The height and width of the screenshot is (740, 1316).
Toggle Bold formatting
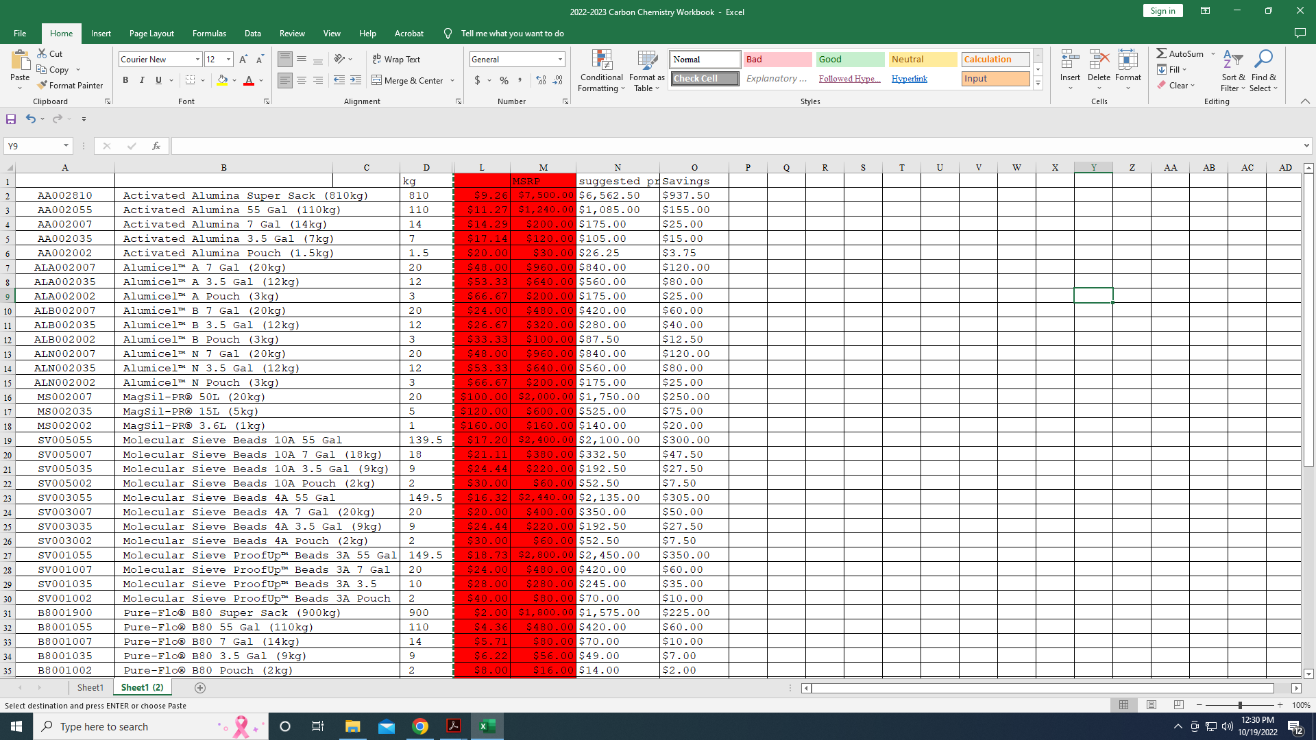[x=125, y=80]
